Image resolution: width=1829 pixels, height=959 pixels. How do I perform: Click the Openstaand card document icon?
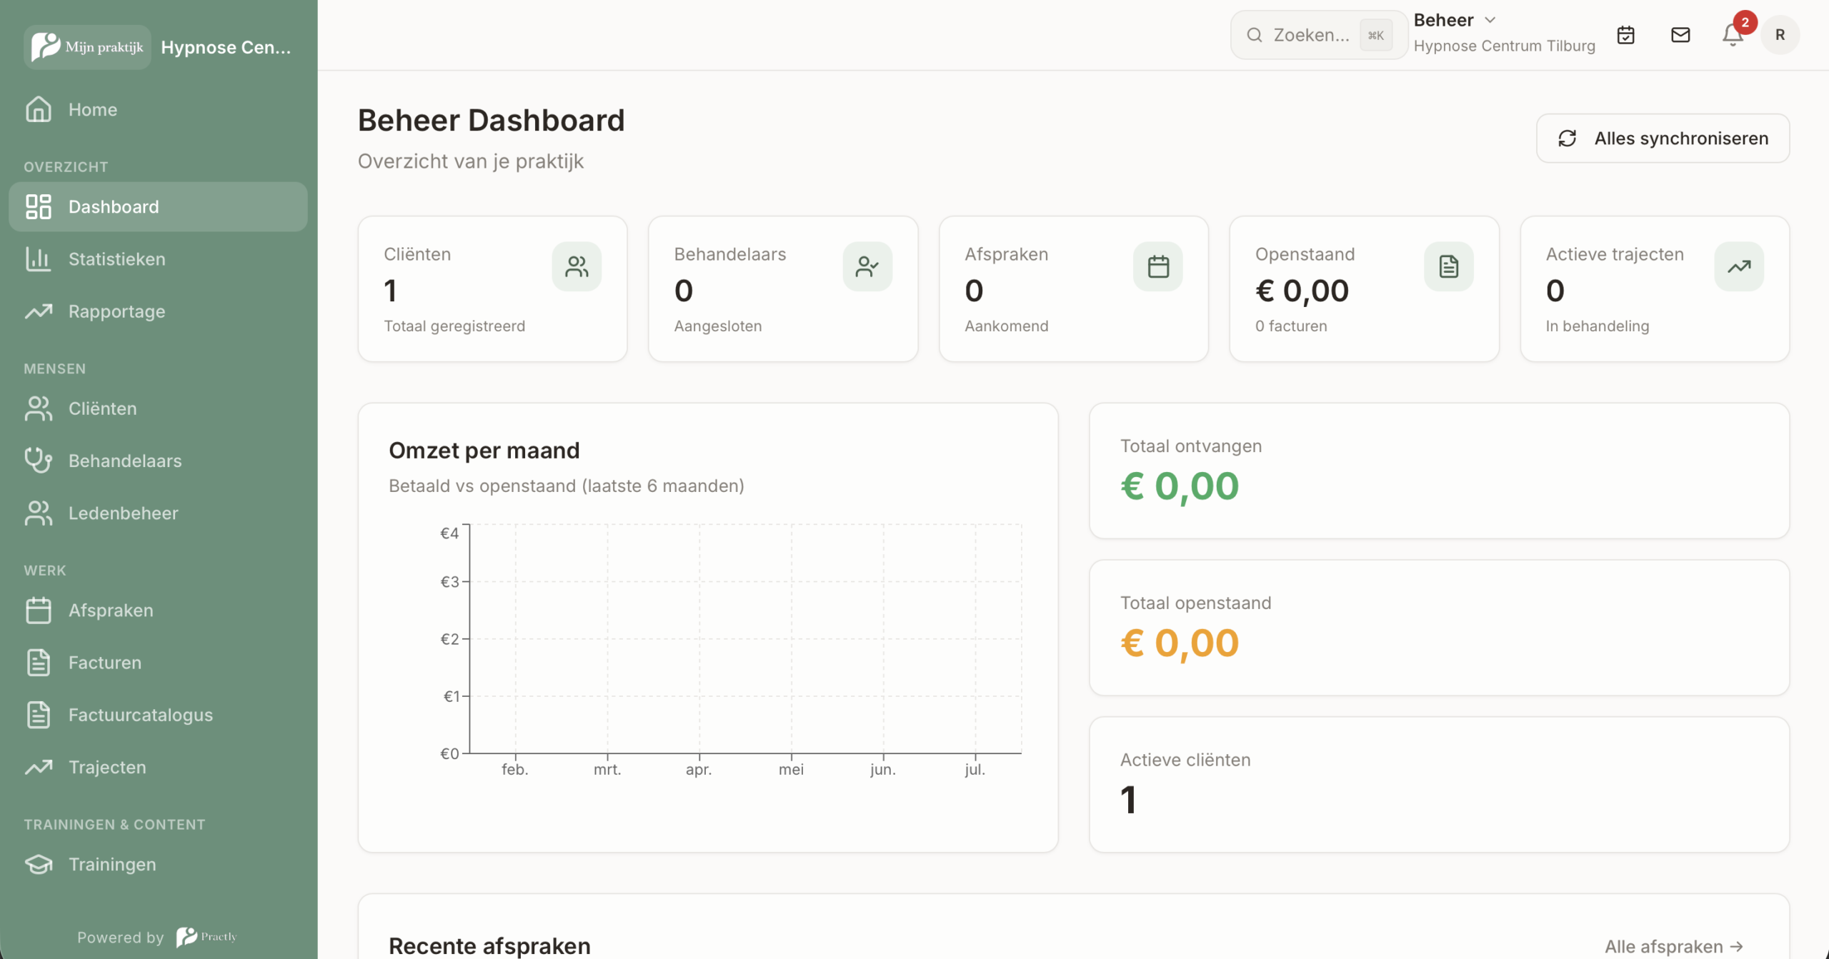pos(1449,266)
